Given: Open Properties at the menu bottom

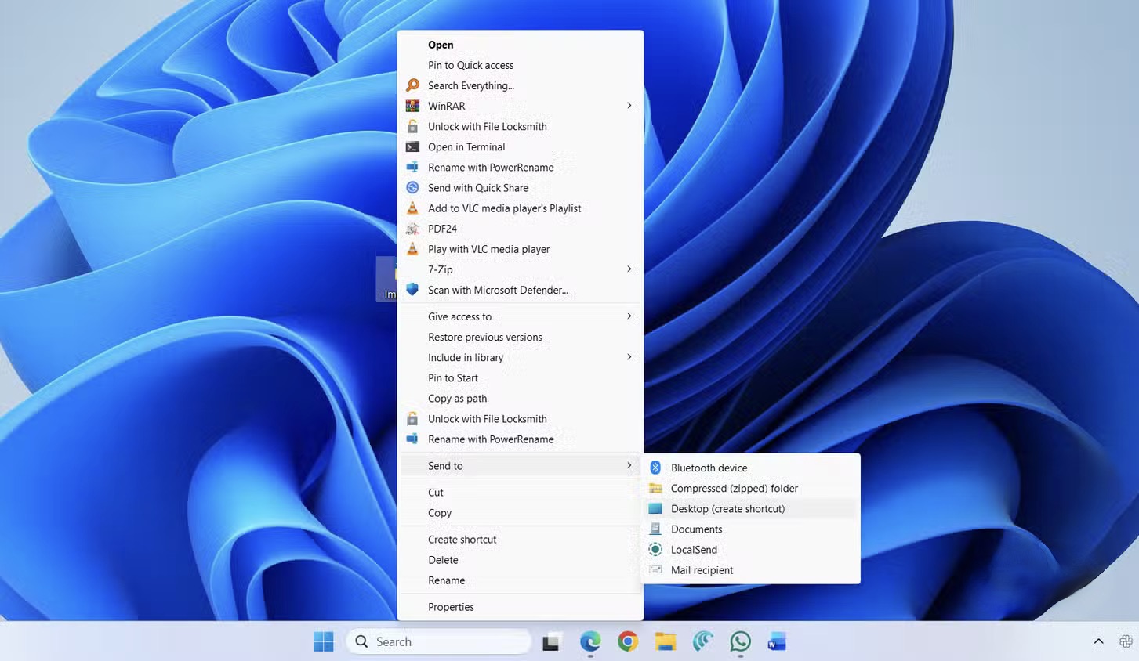Looking at the screenshot, I should point(451,606).
